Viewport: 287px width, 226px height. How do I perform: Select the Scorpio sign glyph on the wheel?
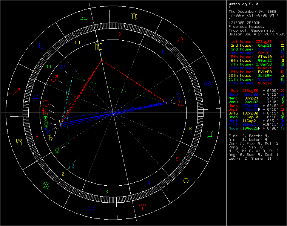pyautogui.click(x=40, y=46)
